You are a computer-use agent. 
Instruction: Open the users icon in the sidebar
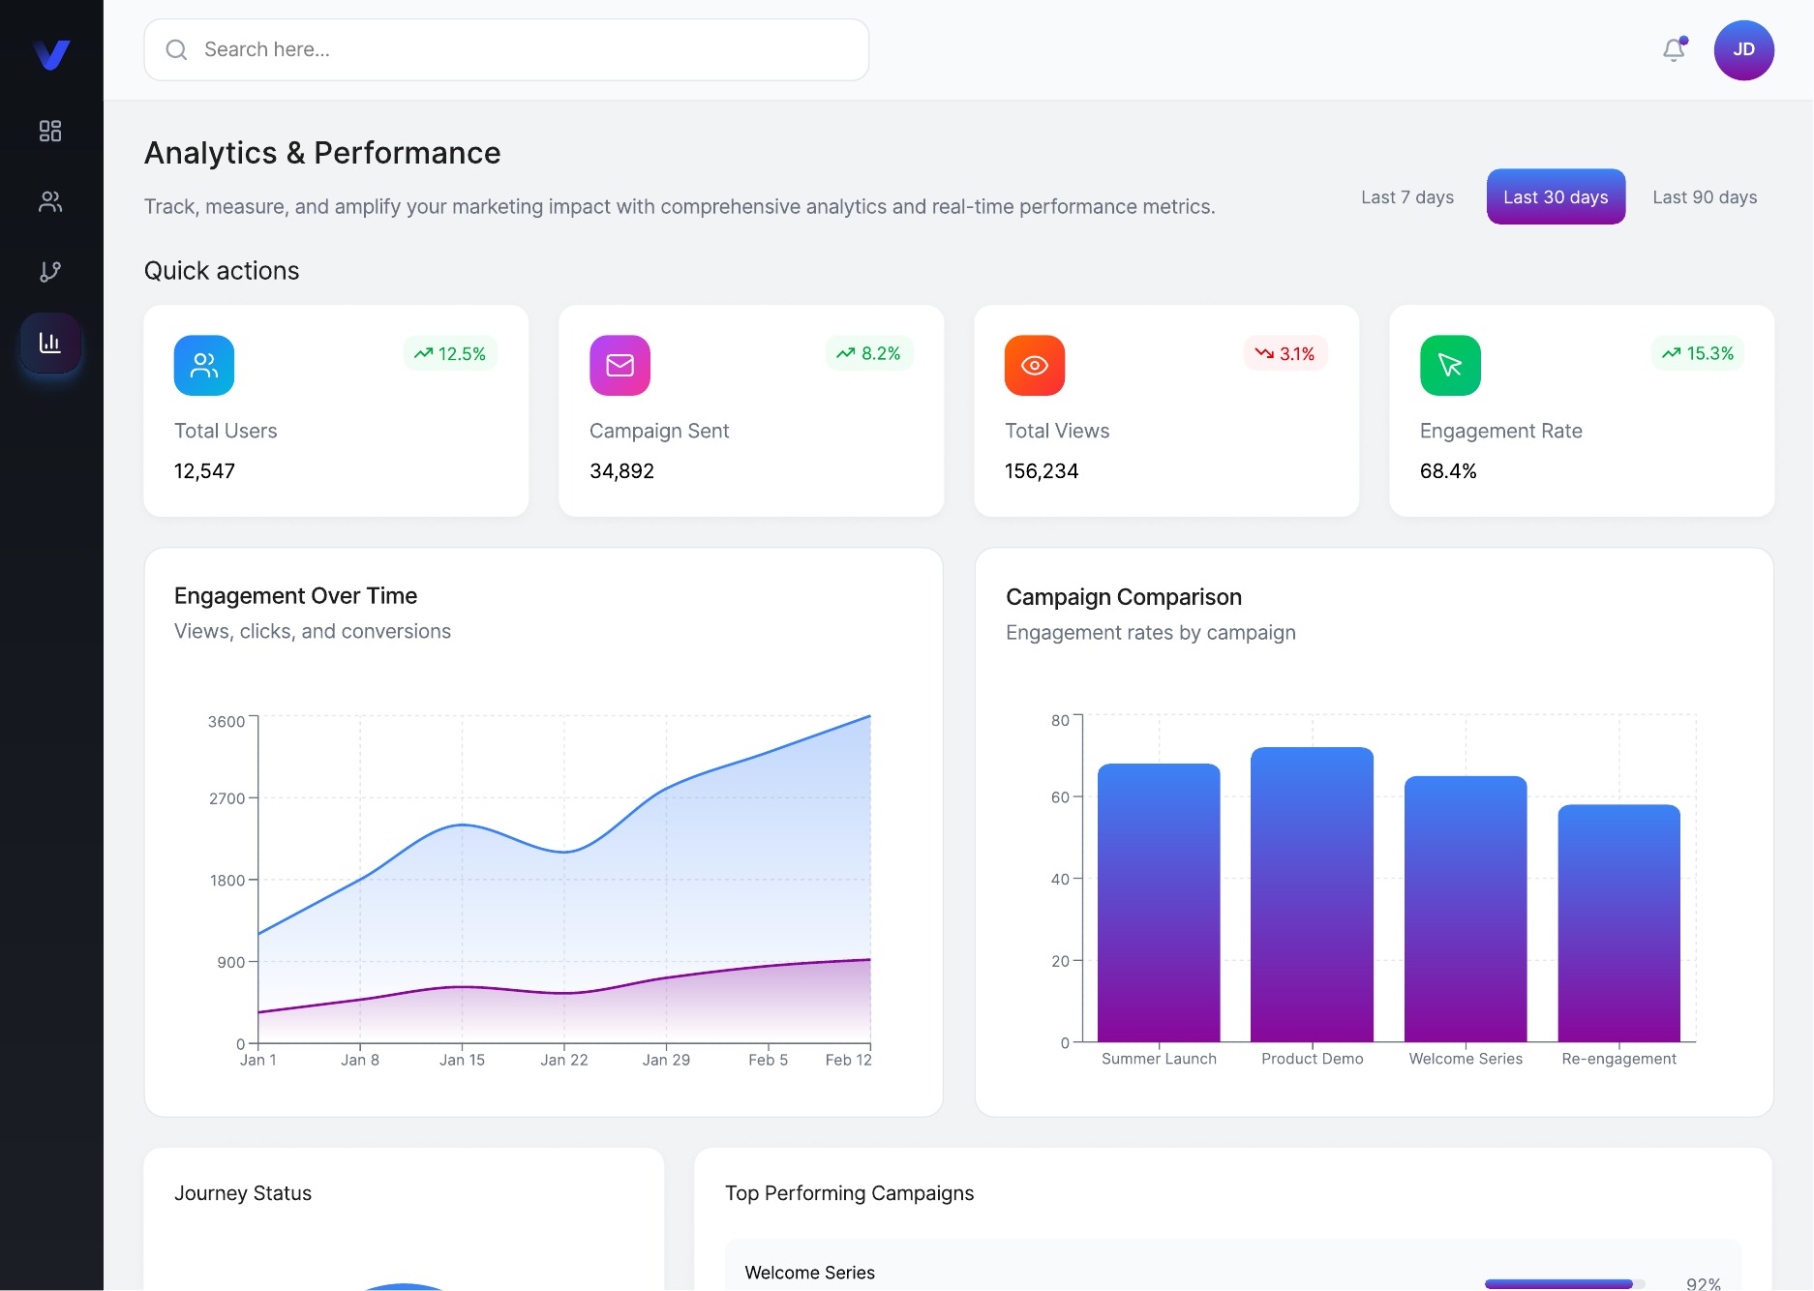point(50,201)
